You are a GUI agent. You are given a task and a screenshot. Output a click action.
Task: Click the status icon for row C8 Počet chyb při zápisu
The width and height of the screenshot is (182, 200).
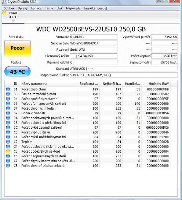(x=8, y=165)
